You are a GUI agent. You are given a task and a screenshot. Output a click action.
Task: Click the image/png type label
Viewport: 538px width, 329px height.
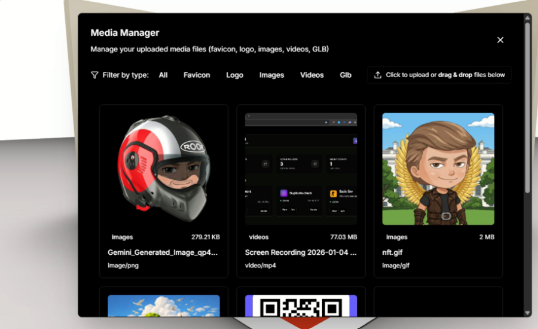click(123, 266)
